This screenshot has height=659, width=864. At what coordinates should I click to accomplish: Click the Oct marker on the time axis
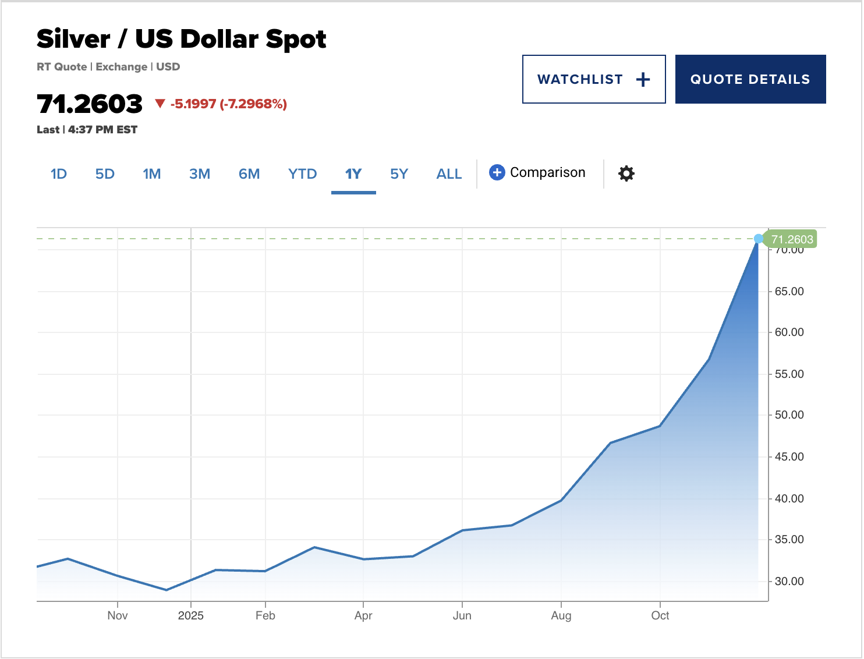(x=660, y=615)
